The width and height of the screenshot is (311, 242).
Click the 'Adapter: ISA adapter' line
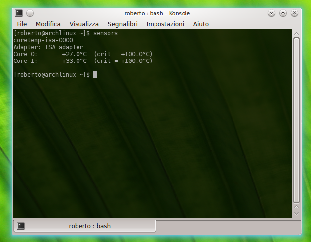48,47
